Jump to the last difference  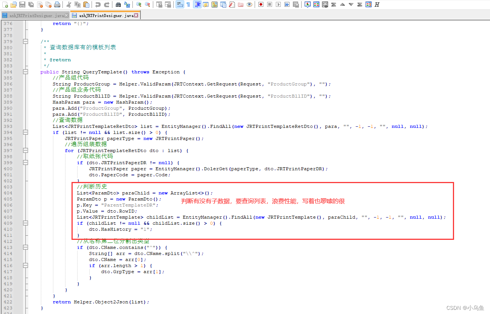tap(360, 5)
